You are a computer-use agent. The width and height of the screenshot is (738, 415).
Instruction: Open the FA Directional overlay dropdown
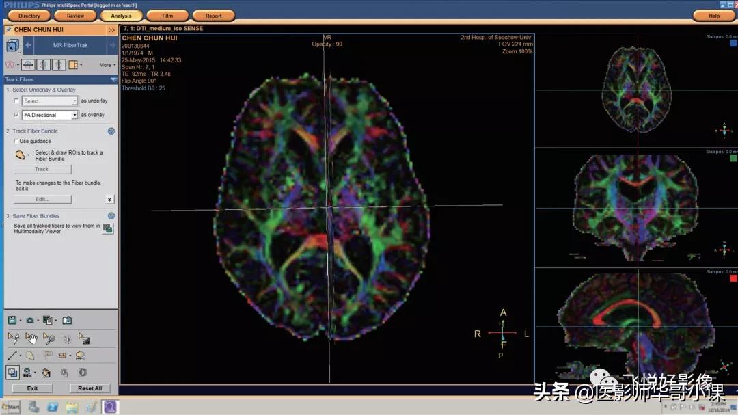click(x=74, y=116)
